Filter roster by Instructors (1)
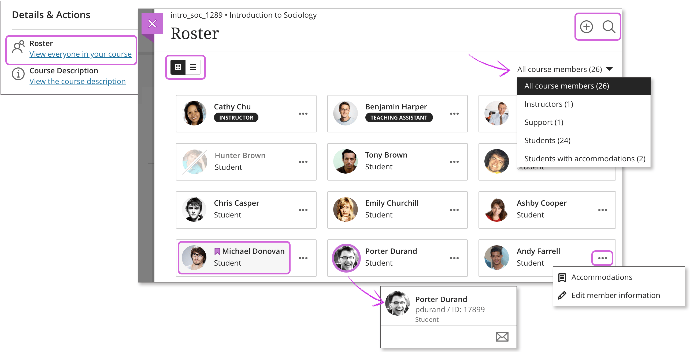The height and width of the screenshot is (352, 690). coord(548,104)
